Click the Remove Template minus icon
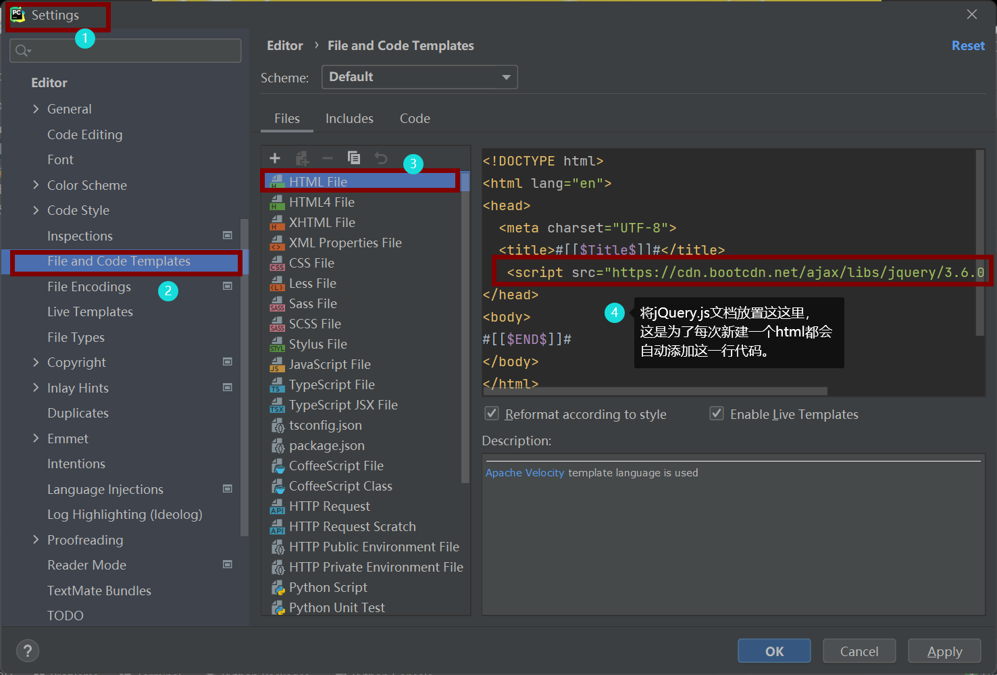This screenshot has height=675, width=997. 328,158
